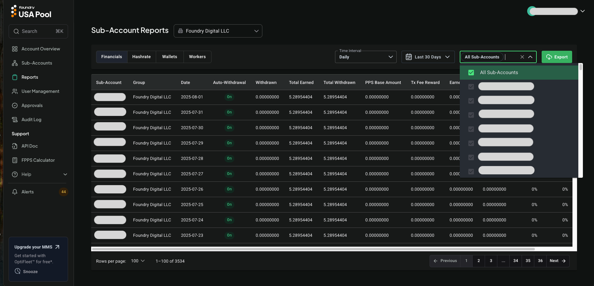Click the horizontal scrollbar below the table
Screen dimensions: 594x286
coord(313,249)
